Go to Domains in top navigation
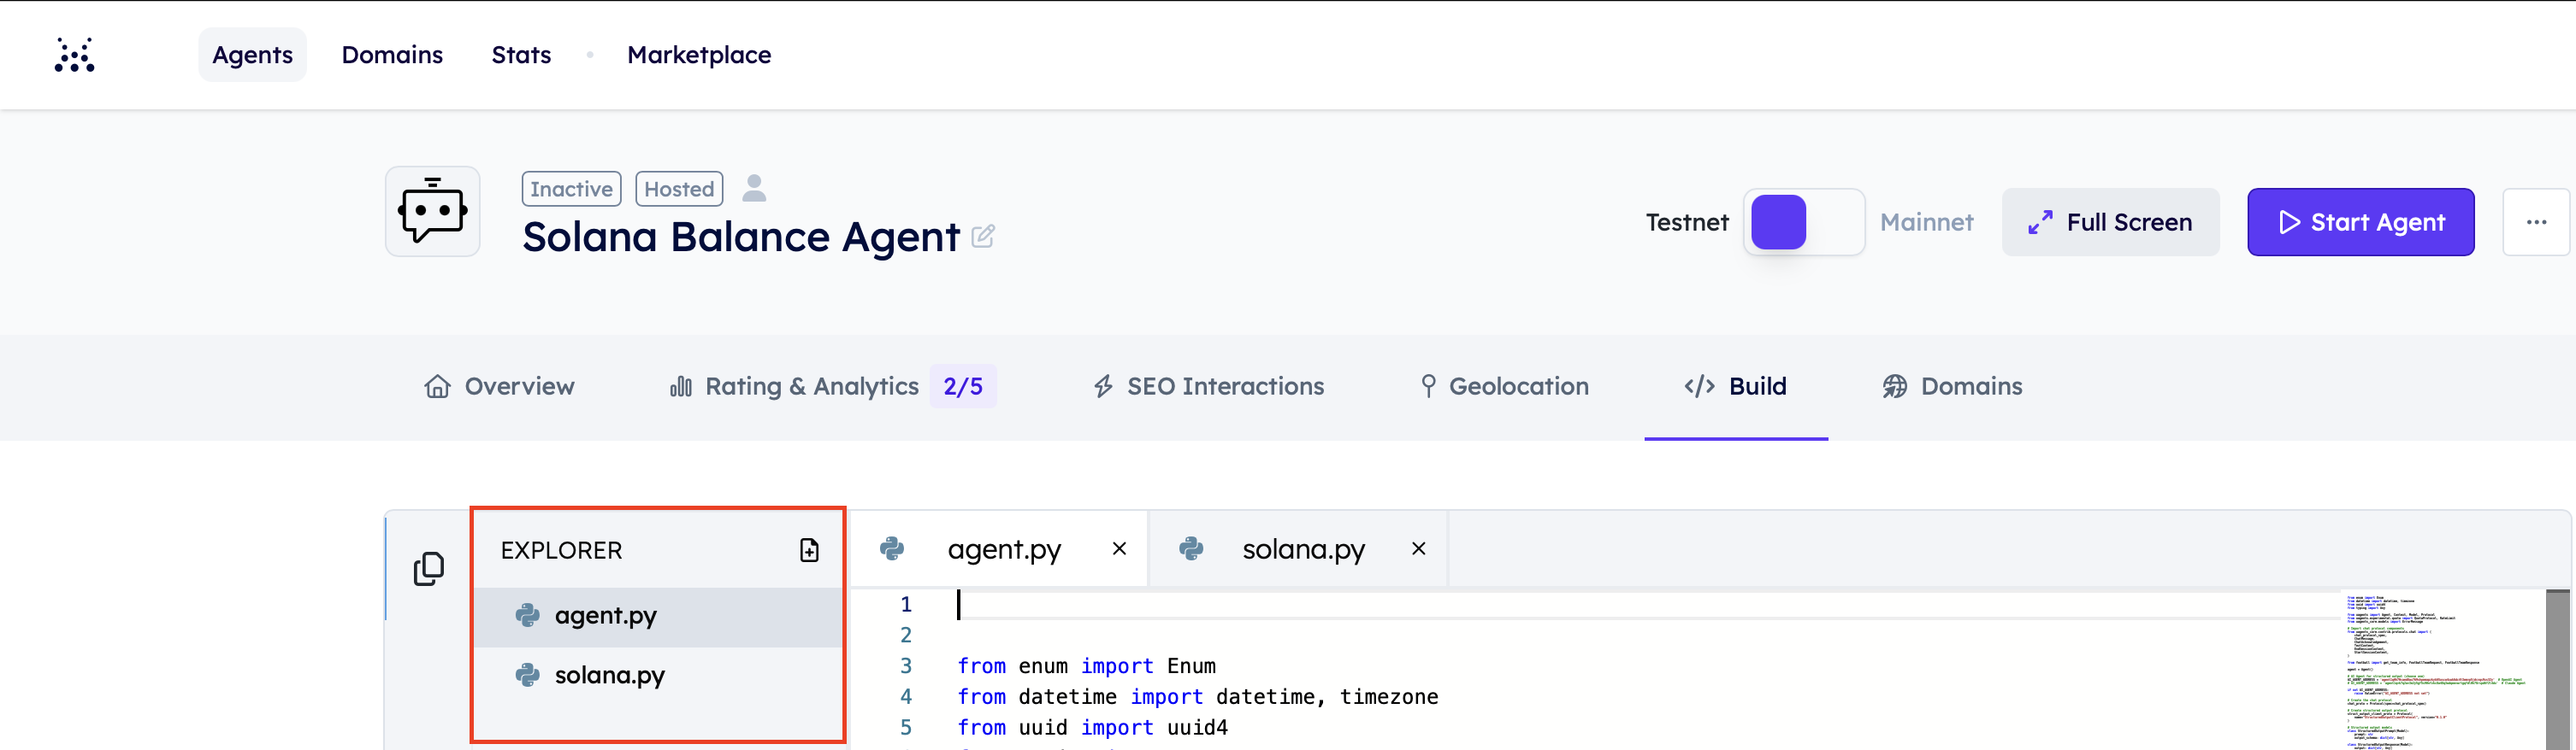The image size is (2576, 750). point(392,55)
